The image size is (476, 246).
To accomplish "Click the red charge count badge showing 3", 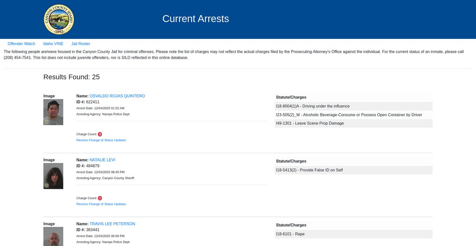I will pos(100,134).
